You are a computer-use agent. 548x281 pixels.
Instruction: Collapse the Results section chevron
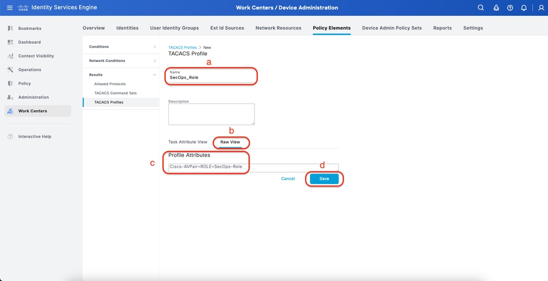point(154,74)
